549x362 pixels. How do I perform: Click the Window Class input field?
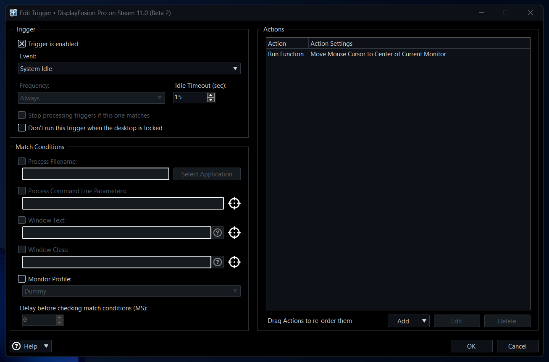coord(117,262)
